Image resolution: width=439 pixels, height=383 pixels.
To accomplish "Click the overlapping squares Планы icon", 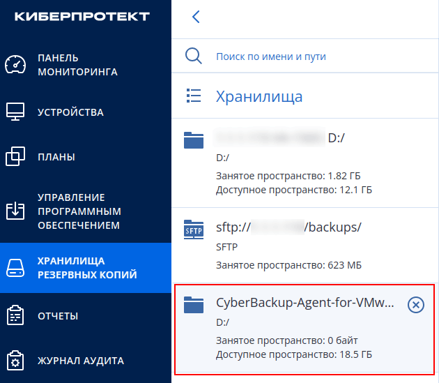I will click(15, 156).
